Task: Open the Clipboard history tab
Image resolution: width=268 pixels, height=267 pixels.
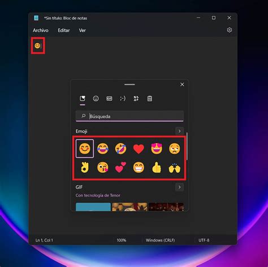Action: [x=150, y=99]
